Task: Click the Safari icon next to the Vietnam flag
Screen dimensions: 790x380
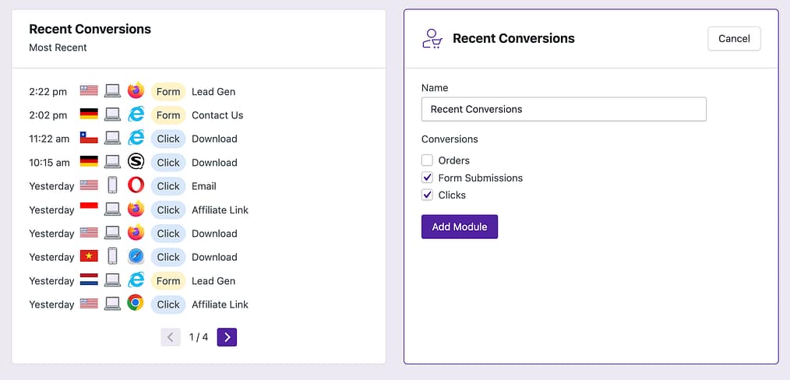Action: tap(136, 257)
